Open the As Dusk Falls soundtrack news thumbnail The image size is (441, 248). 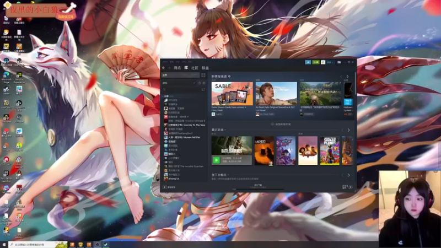tap(276, 94)
